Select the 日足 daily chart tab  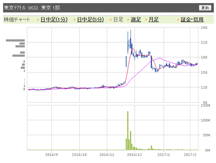pyautogui.click(x=118, y=19)
